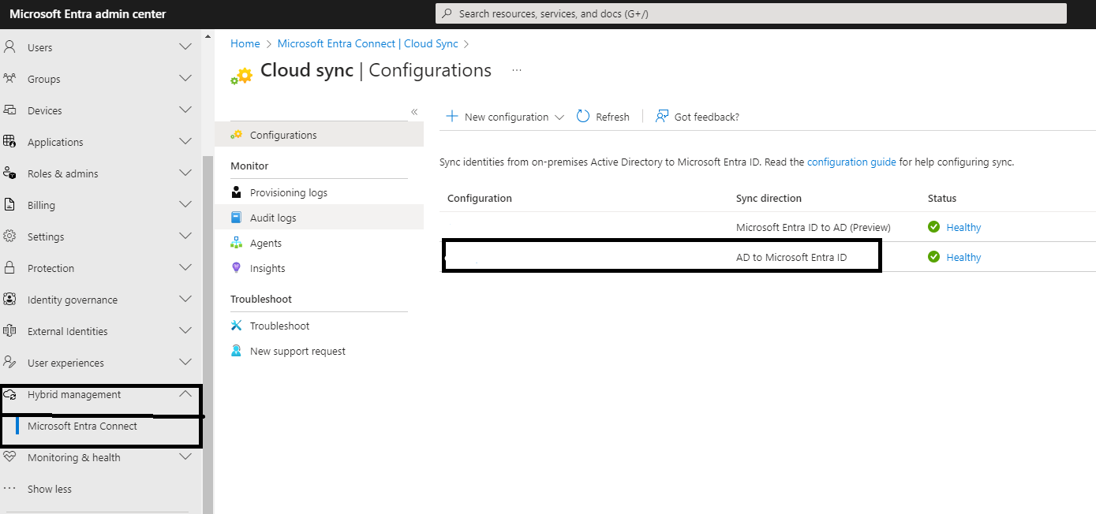The width and height of the screenshot is (1096, 514).
Task: Click the Users person icon in sidebar
Action: click(x=9, y=47)
